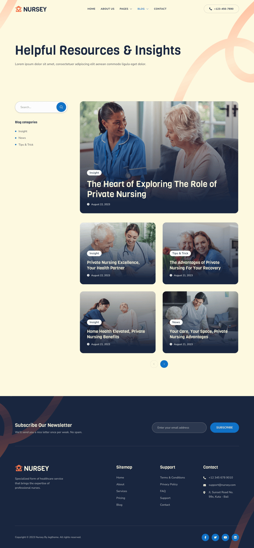This screenshot has width=254, height=548.
Task: Select the News blog category
Action: coord(22,138)
